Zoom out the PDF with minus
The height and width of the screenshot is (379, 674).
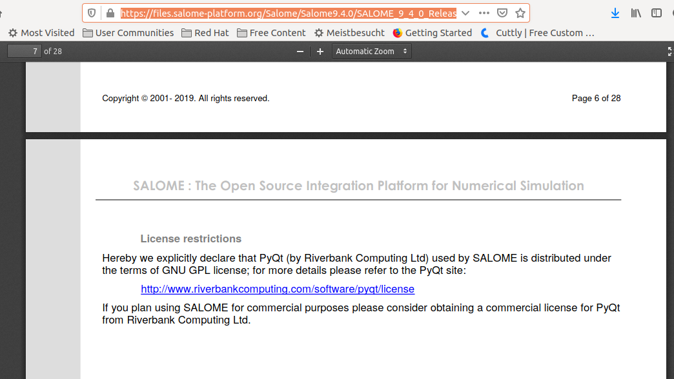(300, 52)
